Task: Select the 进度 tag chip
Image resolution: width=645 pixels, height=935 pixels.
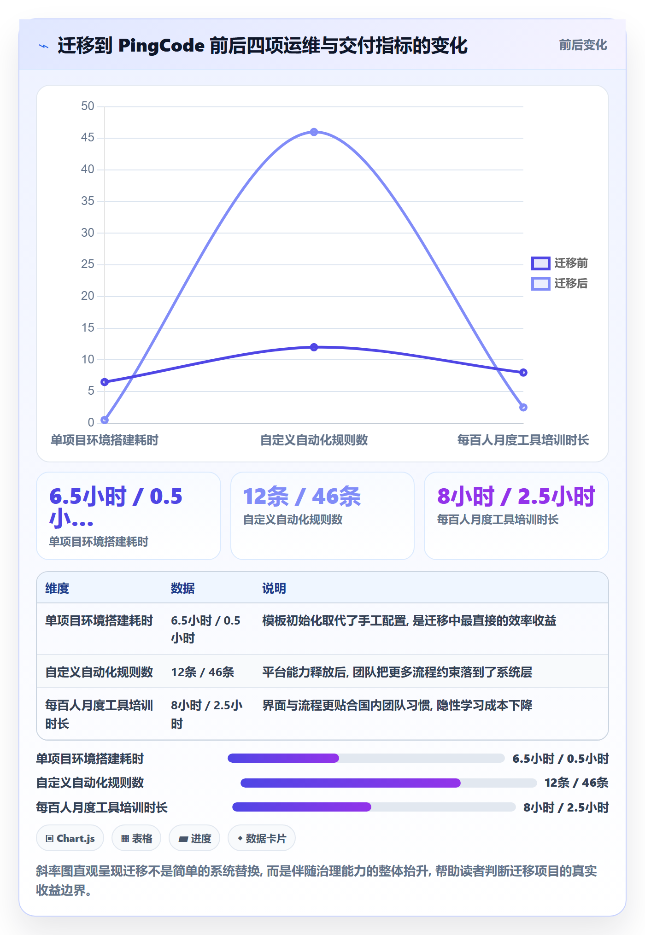Action: [194, 838]
